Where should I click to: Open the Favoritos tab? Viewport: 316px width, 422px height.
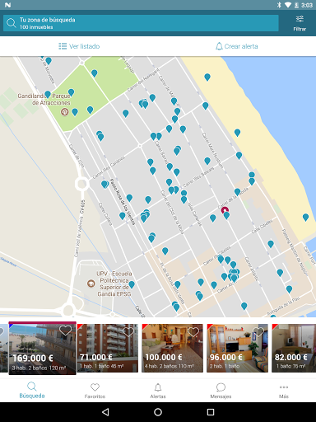click(95, 391)
